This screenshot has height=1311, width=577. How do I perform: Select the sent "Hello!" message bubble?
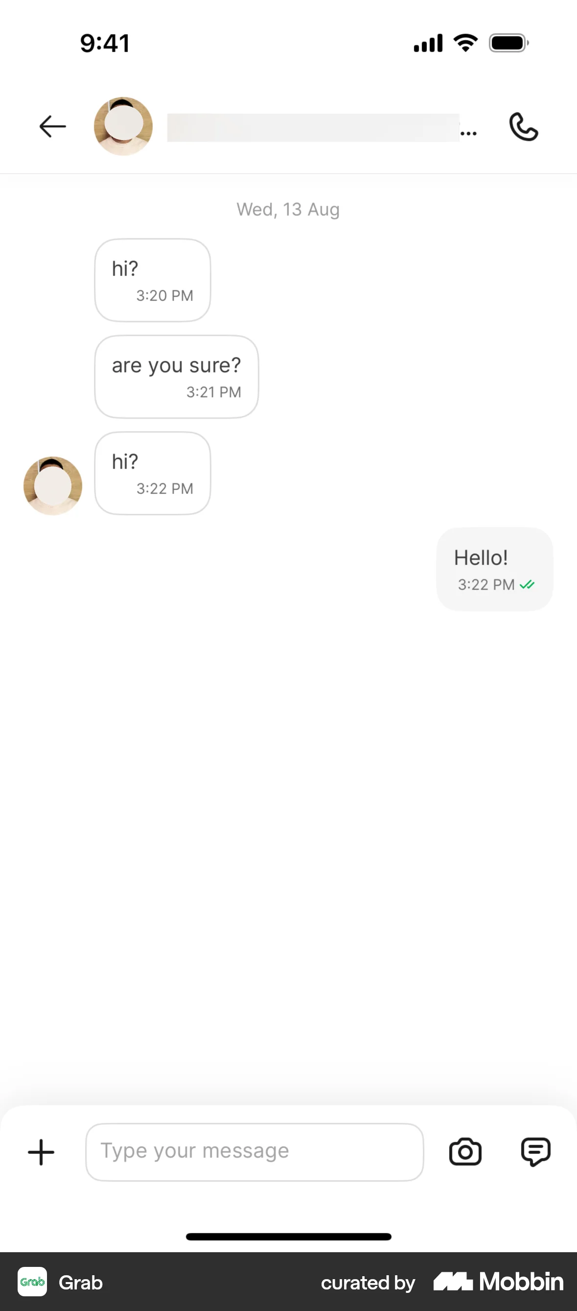pyautogui.click(x=494, y=569)
